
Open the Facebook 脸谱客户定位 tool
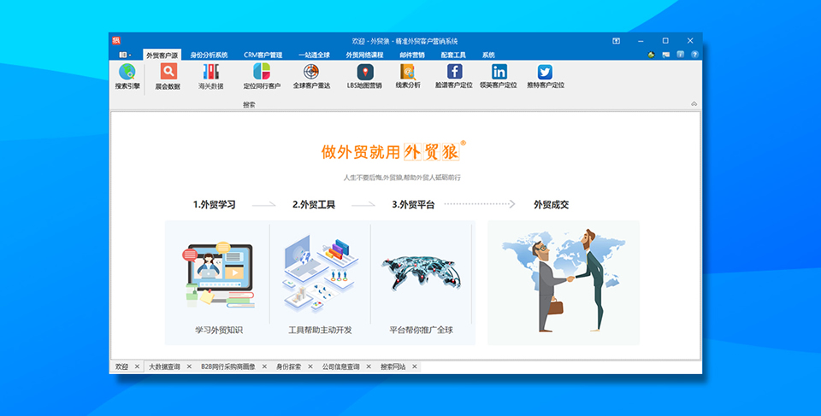454,76
